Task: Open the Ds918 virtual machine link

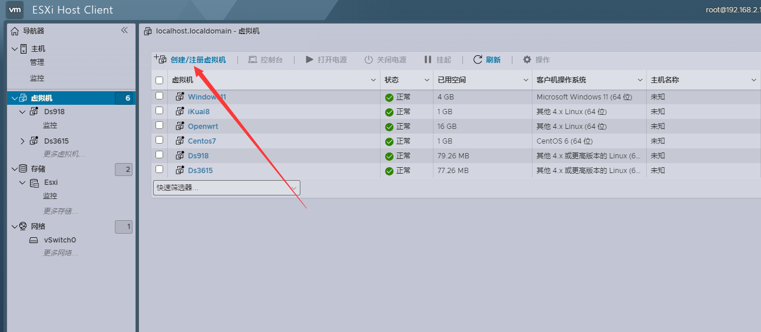Action: point(198,156)
